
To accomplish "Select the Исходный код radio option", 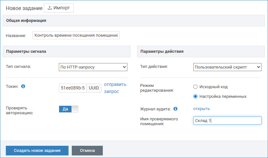I will coord(195,87).
